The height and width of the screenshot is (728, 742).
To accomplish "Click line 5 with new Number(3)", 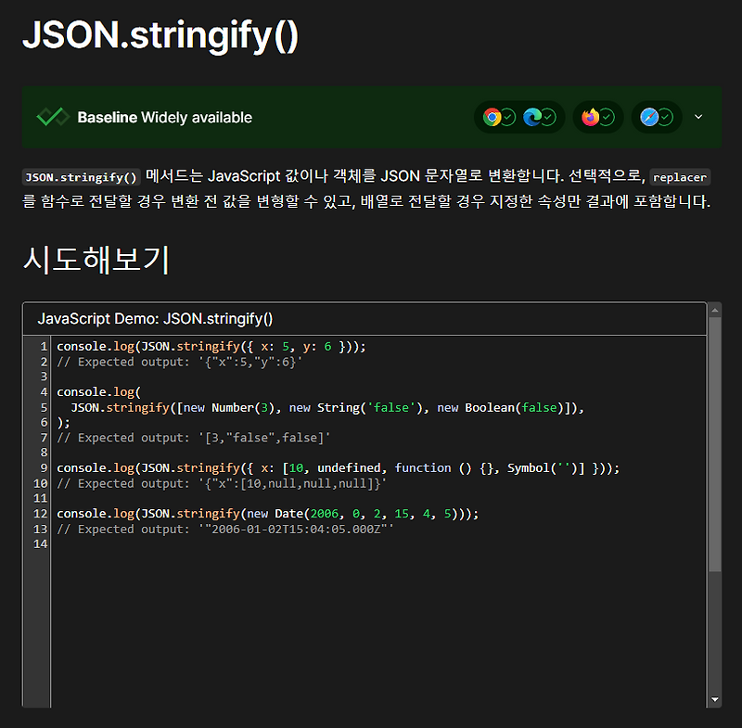I will pyautogui.click(x=327, y=407).
